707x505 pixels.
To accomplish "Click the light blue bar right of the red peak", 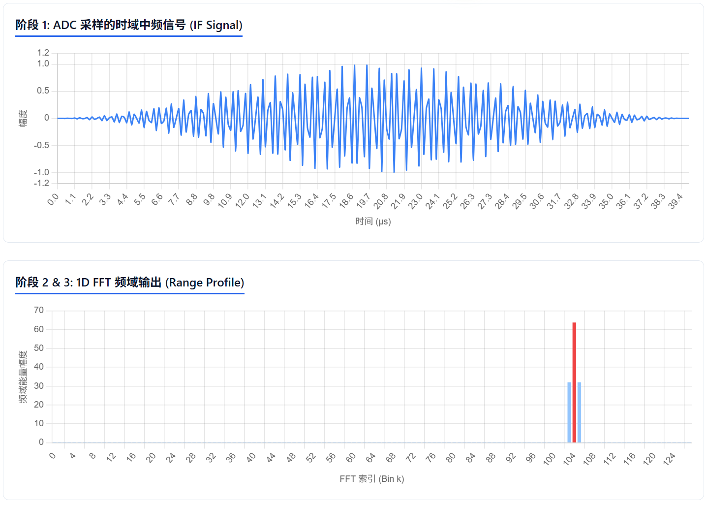I will pos(579,412).
